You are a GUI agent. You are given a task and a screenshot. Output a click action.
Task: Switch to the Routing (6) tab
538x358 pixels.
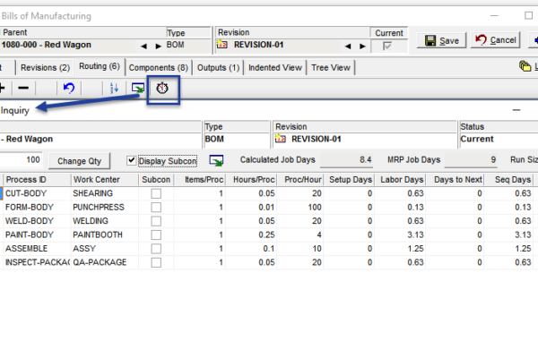pos(100,66)
